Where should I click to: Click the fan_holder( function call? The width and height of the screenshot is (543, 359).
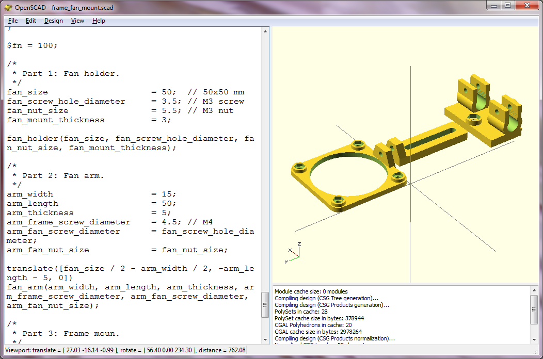pos(131,143)
